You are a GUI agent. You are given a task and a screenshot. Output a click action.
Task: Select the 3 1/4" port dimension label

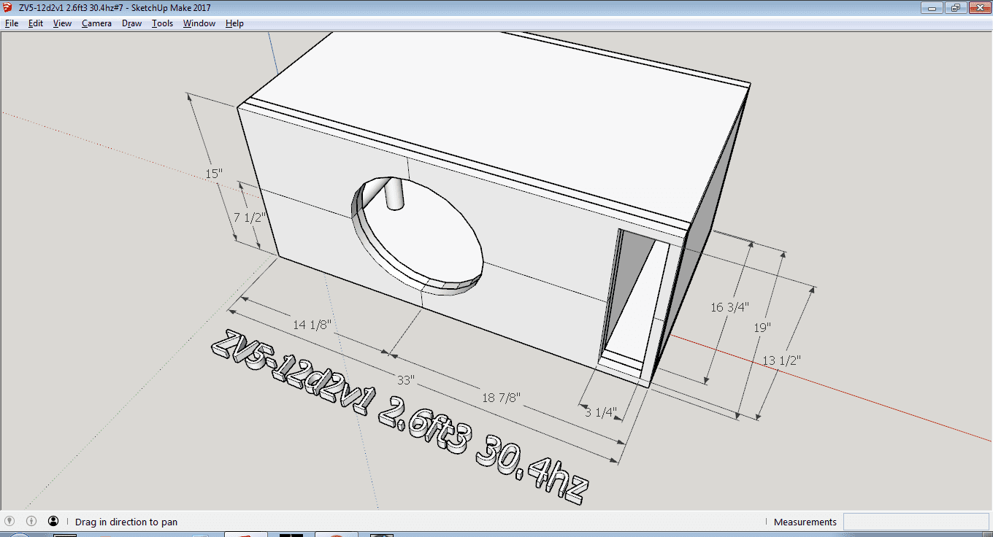(x=601, y=412)
